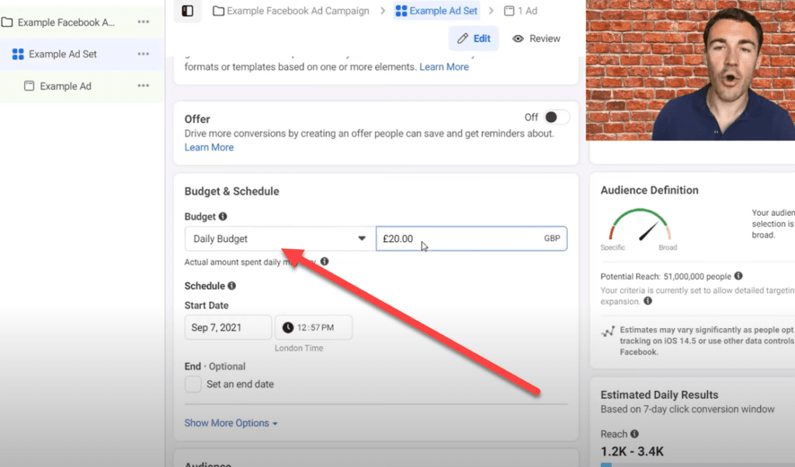
Task: Select Example Ad Set in sidebar
Action: (x=62, y=54)
